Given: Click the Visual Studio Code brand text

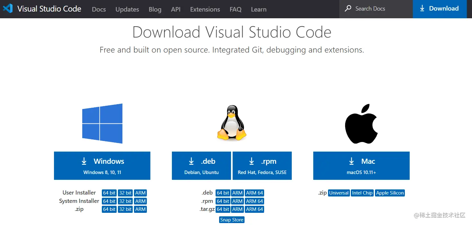Looking at the screenshot, I should (x=49, y=9).
